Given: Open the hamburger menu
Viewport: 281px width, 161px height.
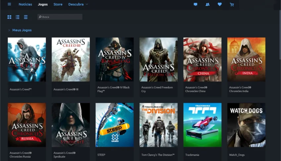Looking at the screenshot, I should click(x=9, y=4).
